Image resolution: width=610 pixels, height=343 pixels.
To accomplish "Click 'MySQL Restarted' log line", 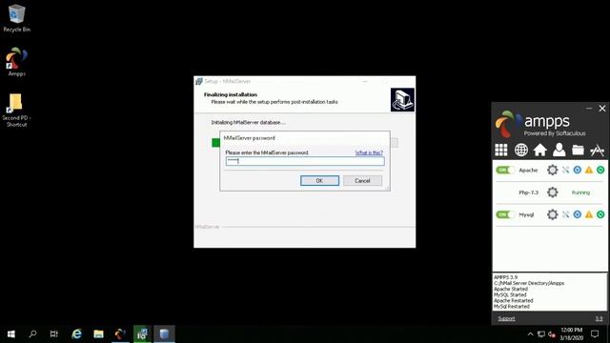I will (x=512, y=307).
